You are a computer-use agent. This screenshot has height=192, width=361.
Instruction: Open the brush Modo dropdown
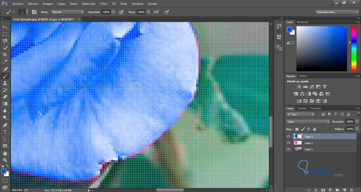click(x=67, y=12)
